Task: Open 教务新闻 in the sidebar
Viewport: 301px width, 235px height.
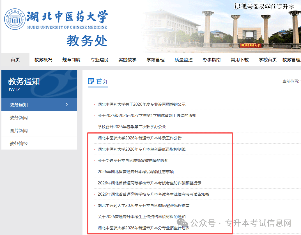Action: click(39, 117)
